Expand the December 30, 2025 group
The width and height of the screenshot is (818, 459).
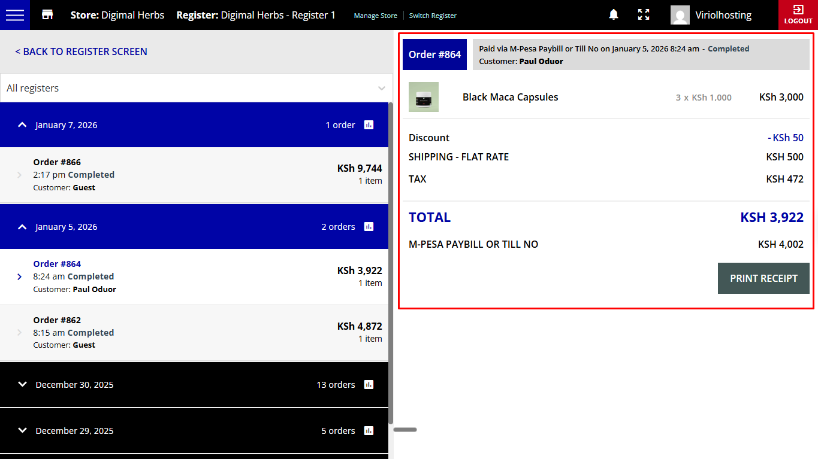pyautogui.click(x=22, y=385)
